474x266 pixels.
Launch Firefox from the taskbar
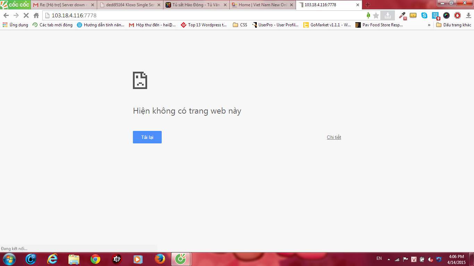160,259
